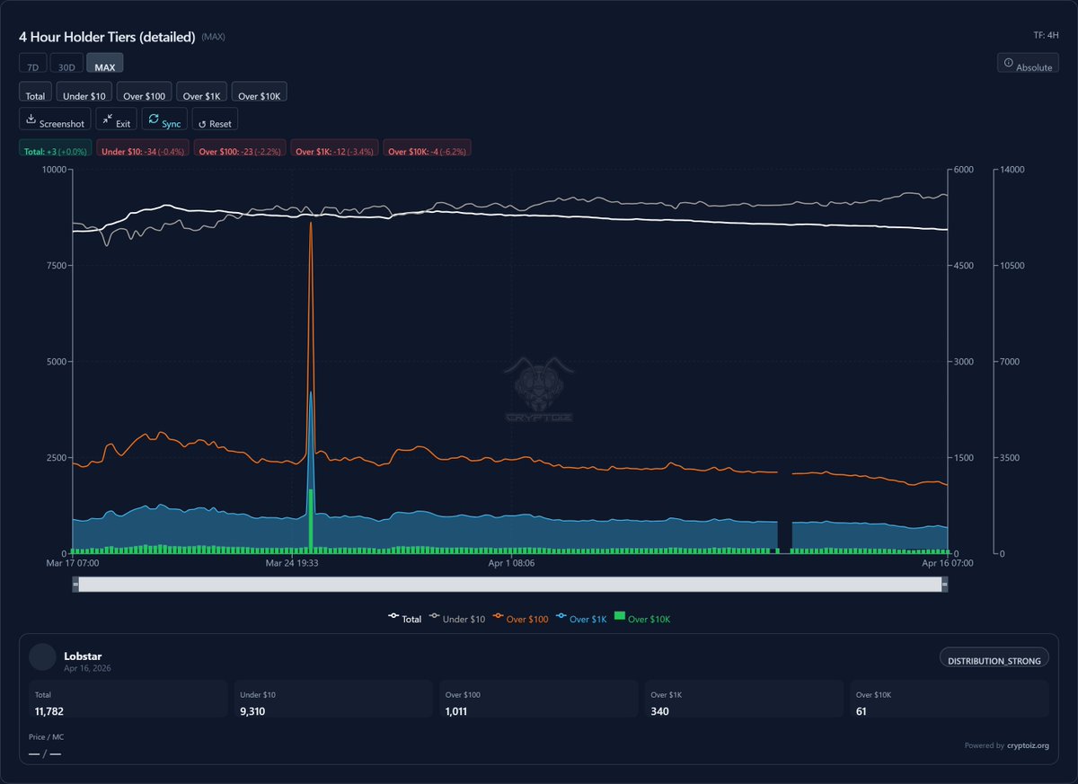Reset the chart zoom
This screenshot has height=784, width=1078.
click(x=215, y=119)
